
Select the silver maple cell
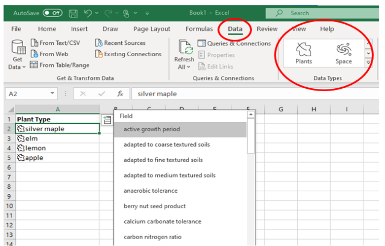58,129
